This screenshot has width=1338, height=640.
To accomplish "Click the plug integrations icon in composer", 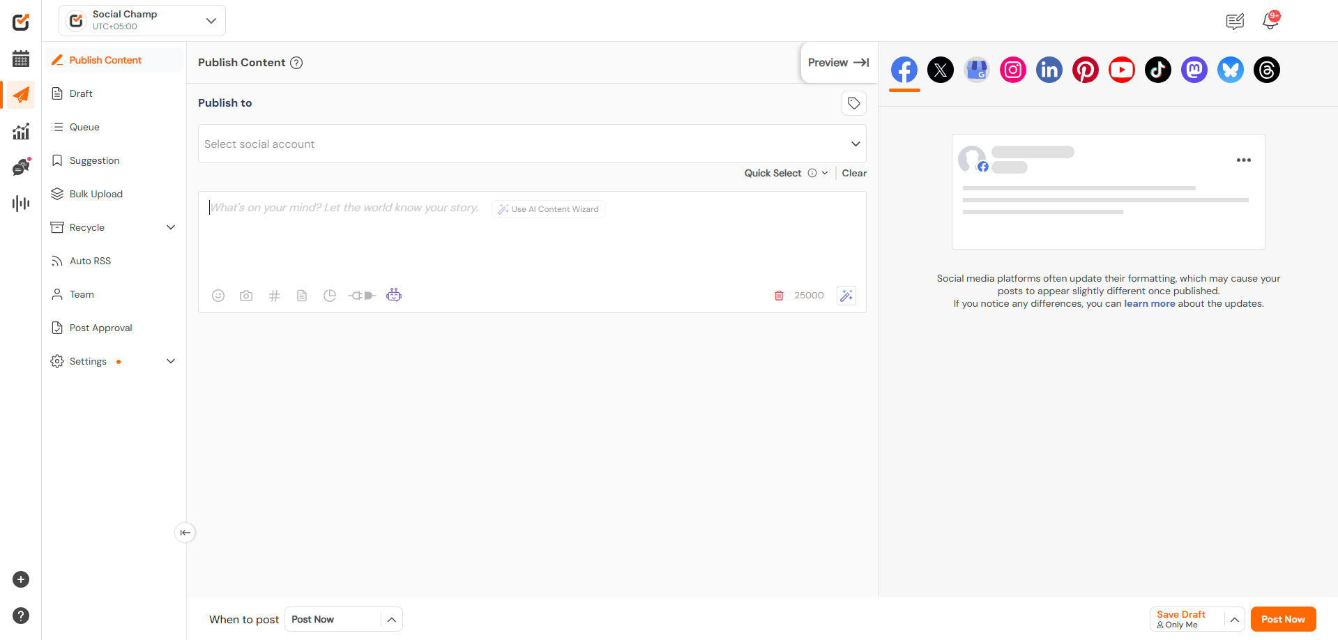I will point(362,296).
